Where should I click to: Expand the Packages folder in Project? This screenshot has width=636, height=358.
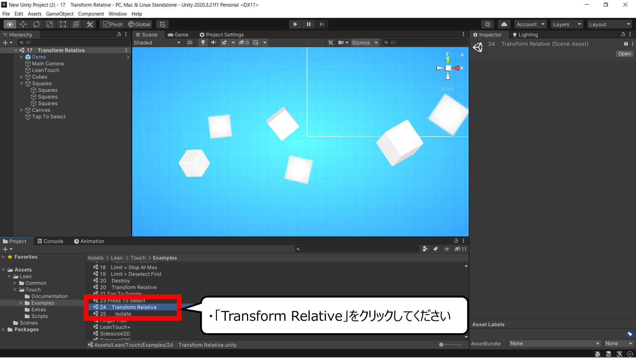[3, 329]
